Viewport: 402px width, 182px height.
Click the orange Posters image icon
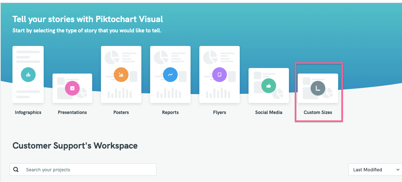(x=121, y=75)
